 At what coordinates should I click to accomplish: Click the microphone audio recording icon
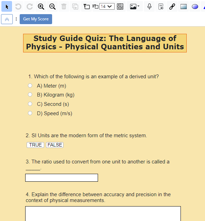pyautogui.click(x=149, y=7)
